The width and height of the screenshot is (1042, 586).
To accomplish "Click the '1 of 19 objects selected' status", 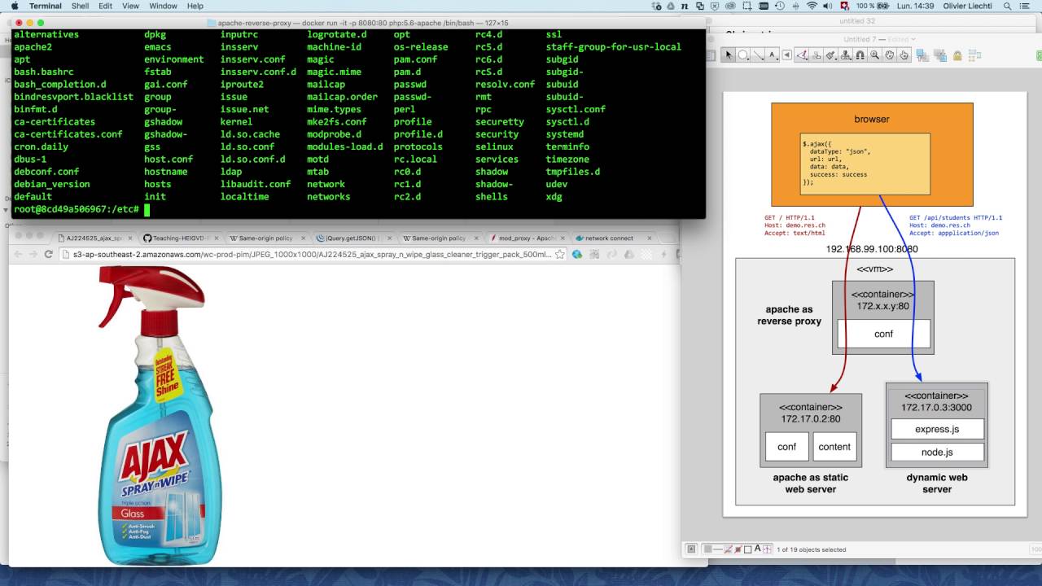I will pyautogui.click(x=811, y=549).
